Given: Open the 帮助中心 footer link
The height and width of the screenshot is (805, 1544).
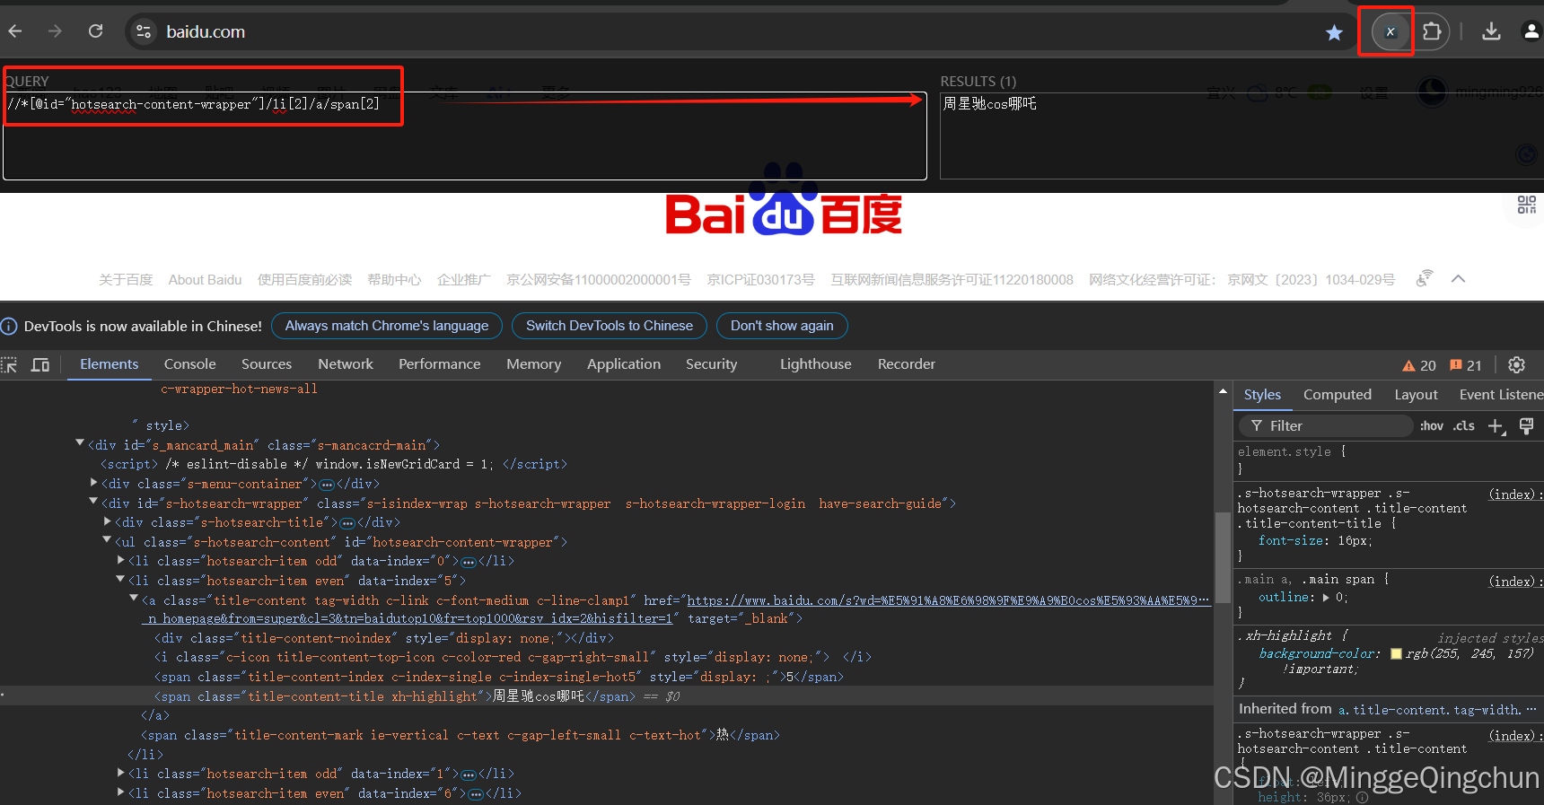Looking at the screenshot, I should point(394,280).
